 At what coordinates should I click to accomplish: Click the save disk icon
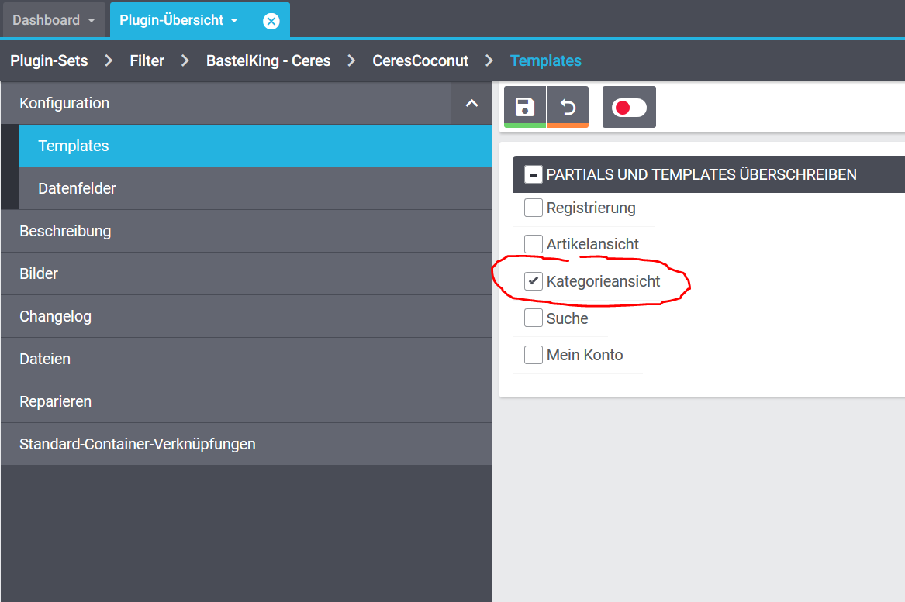click(x=525, y=107)
